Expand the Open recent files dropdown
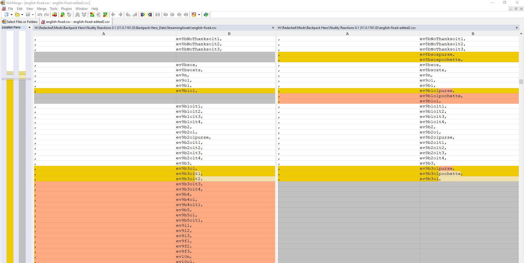The height and width of the screenshot is (263, 524). pos(22,15)
